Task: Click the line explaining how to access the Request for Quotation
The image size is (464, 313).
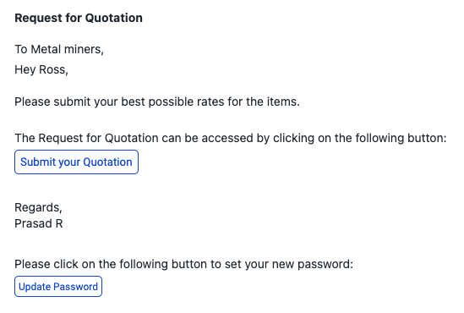Action: pos(231,138)
